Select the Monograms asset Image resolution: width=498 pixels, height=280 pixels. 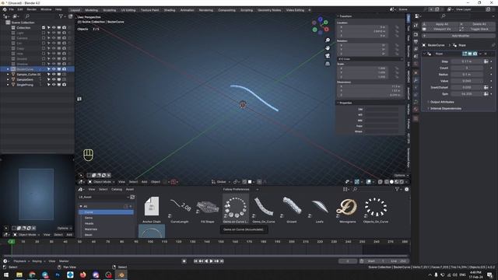pos(348,208)
